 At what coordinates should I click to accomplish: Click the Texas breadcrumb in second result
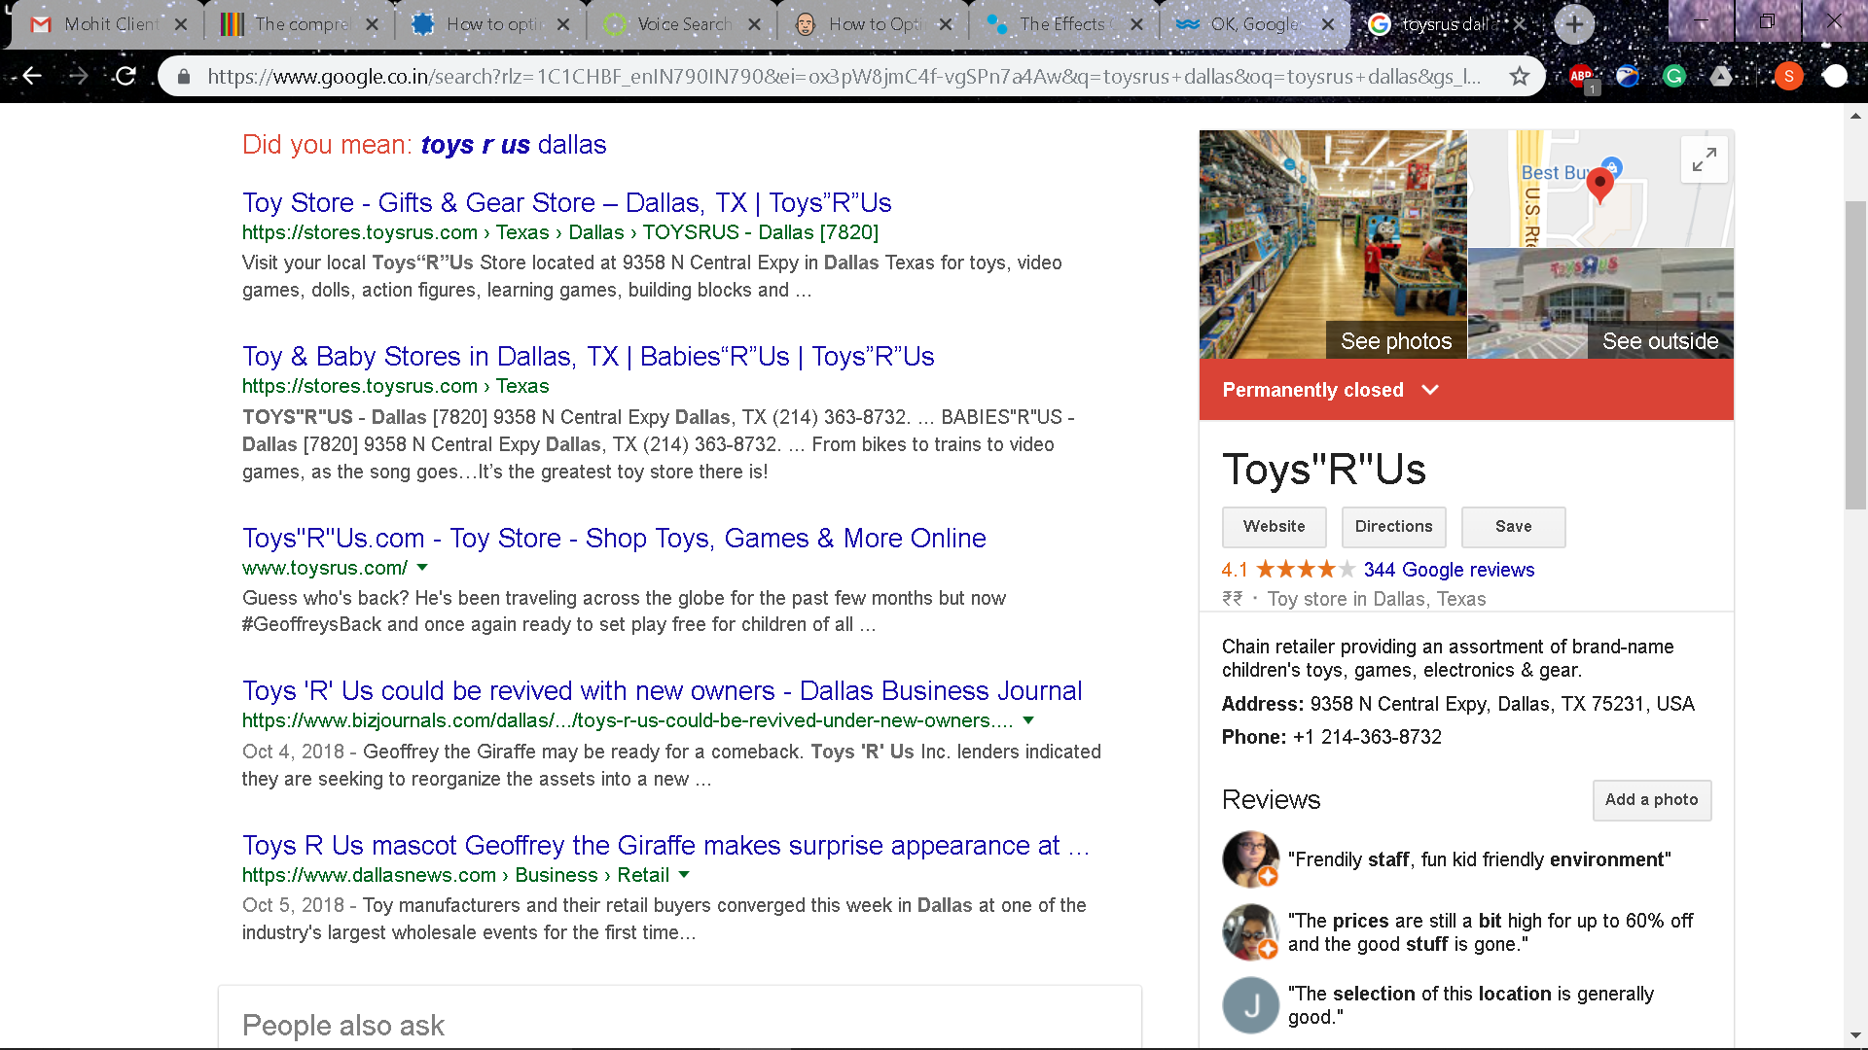click(x=522, y=387)
